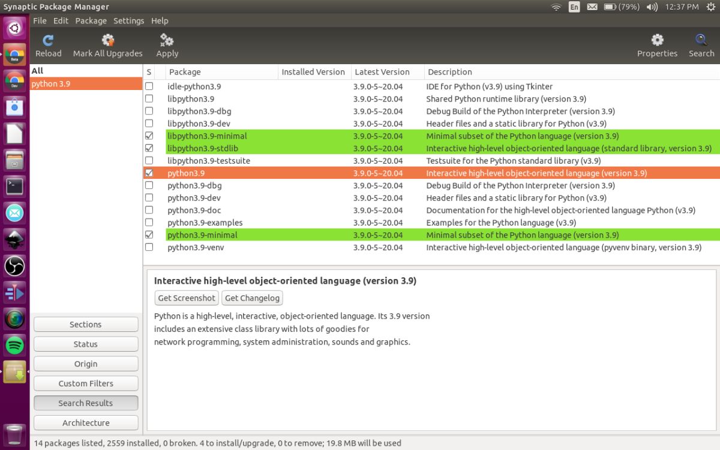Switch to Sections filter view
The height and width of the screenshot is (450, 720).
[86, 325]
